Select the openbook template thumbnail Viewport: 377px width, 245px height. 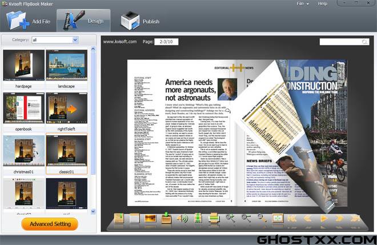point(23,108)
